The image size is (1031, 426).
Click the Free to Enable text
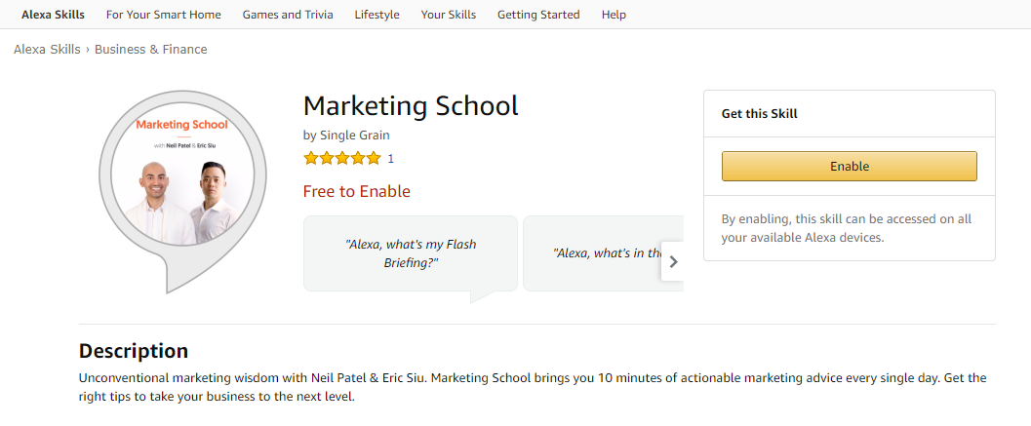(x=356, y=191)
